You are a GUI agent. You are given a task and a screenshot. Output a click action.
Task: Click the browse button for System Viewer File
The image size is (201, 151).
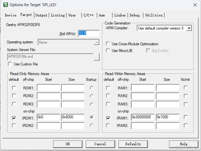pos(96,57)
